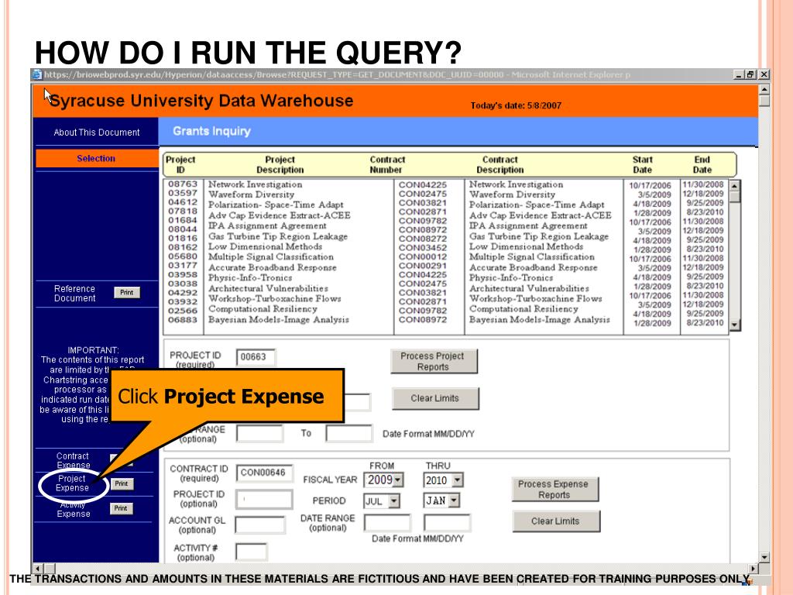Image resolution: width=793 pixels, height=595 pixels.
Task: Focus expense date range start field
Action: coord(387,523)
